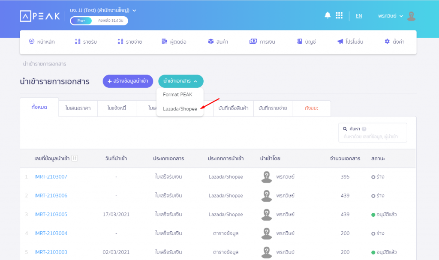Open the สินค้า products menu

[x=218, y=42]
